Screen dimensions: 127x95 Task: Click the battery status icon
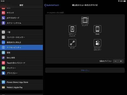(x=125, y=1)
